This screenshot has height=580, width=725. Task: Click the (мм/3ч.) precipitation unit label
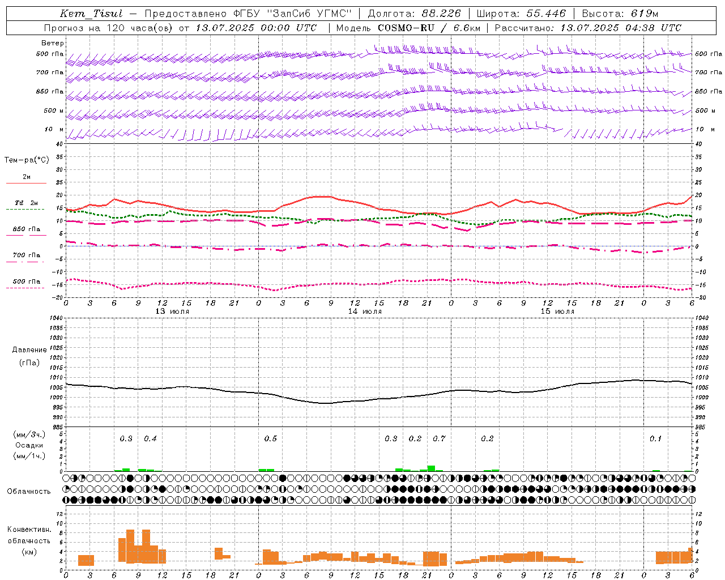(x=29, y=434)
